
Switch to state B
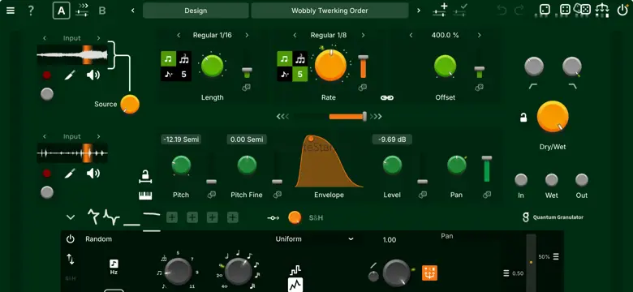[102, 11]
